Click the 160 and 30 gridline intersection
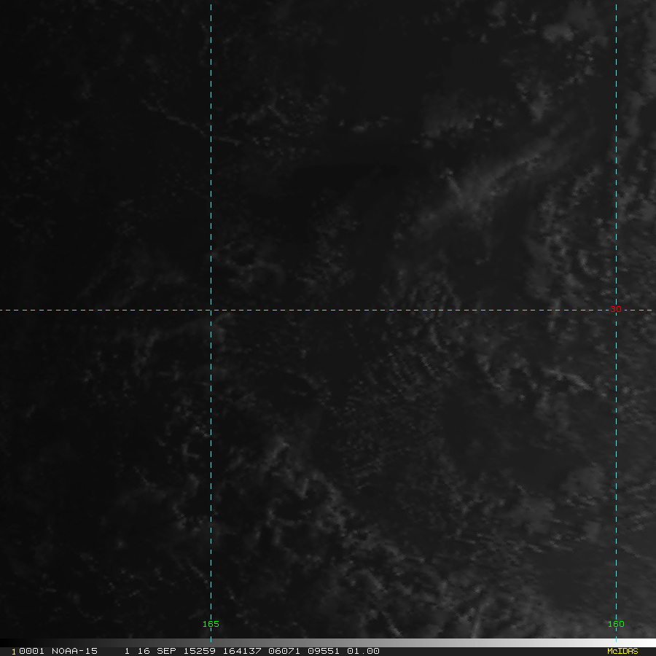The width and height of the screenshot is (656, 656). (616, 310)
